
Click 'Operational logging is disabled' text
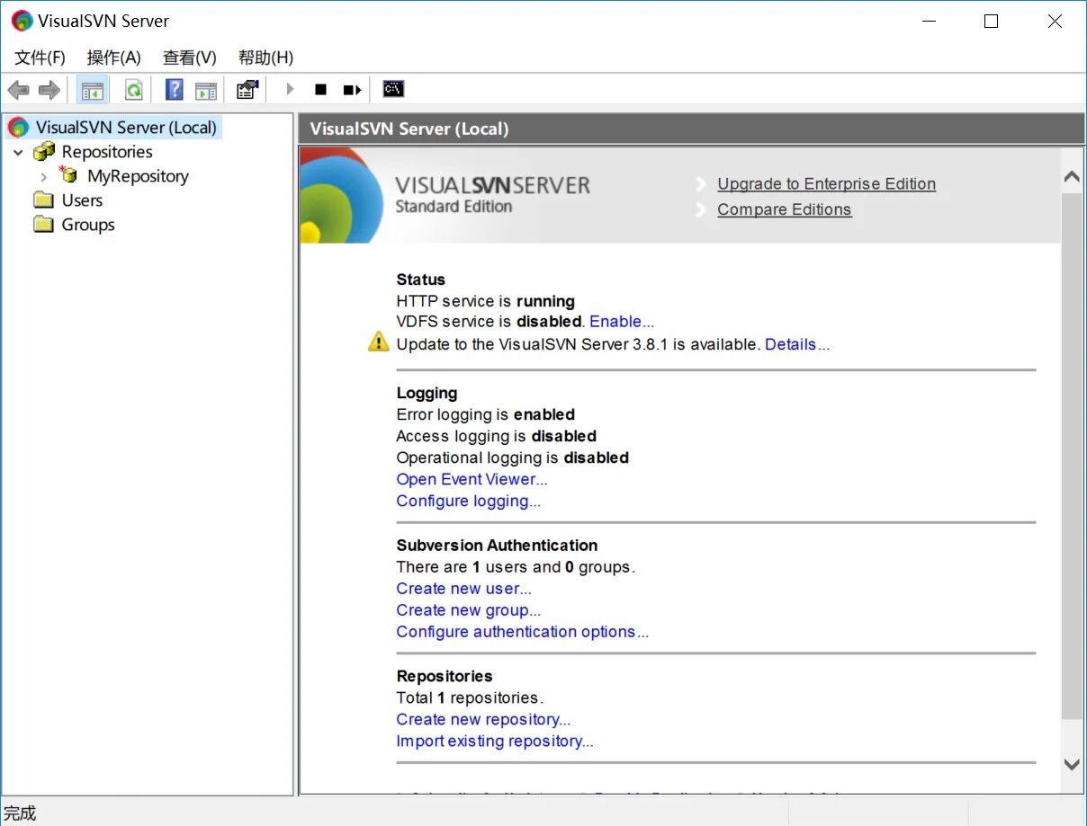tap(512, 457)
